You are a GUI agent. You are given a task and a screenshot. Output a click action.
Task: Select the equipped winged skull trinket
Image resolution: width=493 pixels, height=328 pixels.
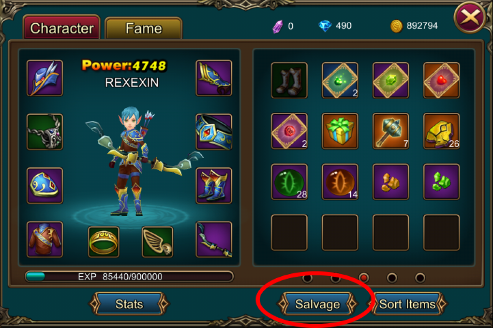tap(157, 242)
